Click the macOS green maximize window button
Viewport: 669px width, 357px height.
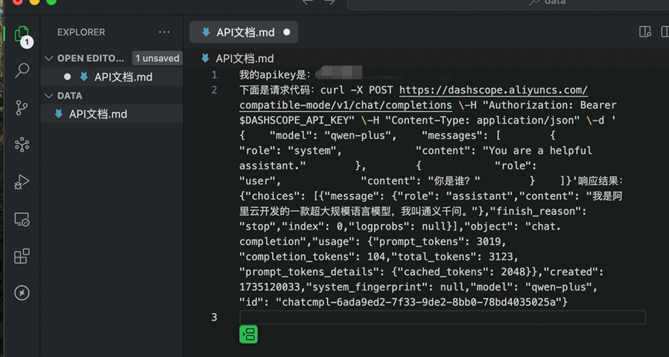coord(51,2)
